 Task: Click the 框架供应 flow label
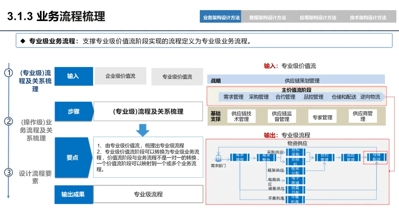[276, 171]
